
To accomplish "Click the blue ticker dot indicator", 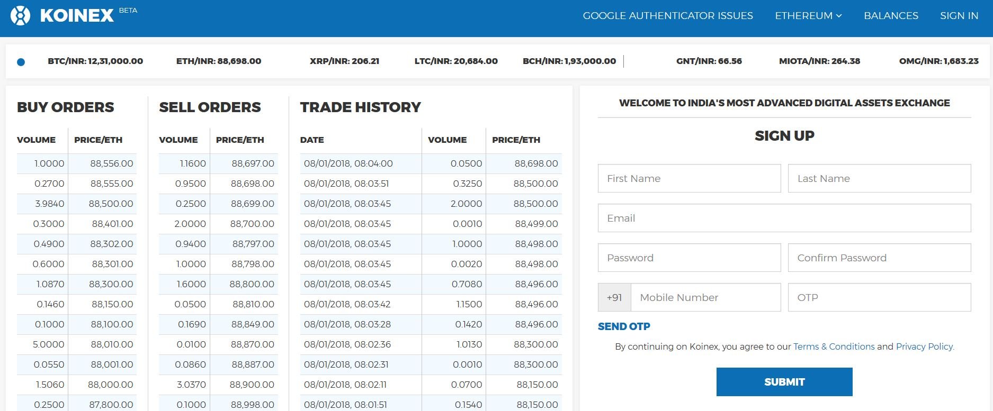I will [x=21, y=62].
